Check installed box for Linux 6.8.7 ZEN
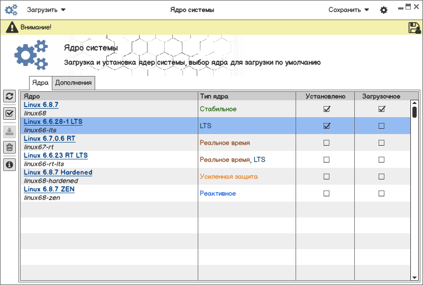 pyautogui.click(x=326, y=194)
